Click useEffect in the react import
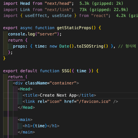This screenshot has height=138, width=138. [36, 16]
